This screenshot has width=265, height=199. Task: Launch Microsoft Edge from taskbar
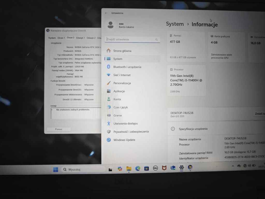pos(138,168)
